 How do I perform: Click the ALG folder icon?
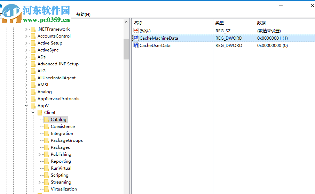[x=33, y=71]
